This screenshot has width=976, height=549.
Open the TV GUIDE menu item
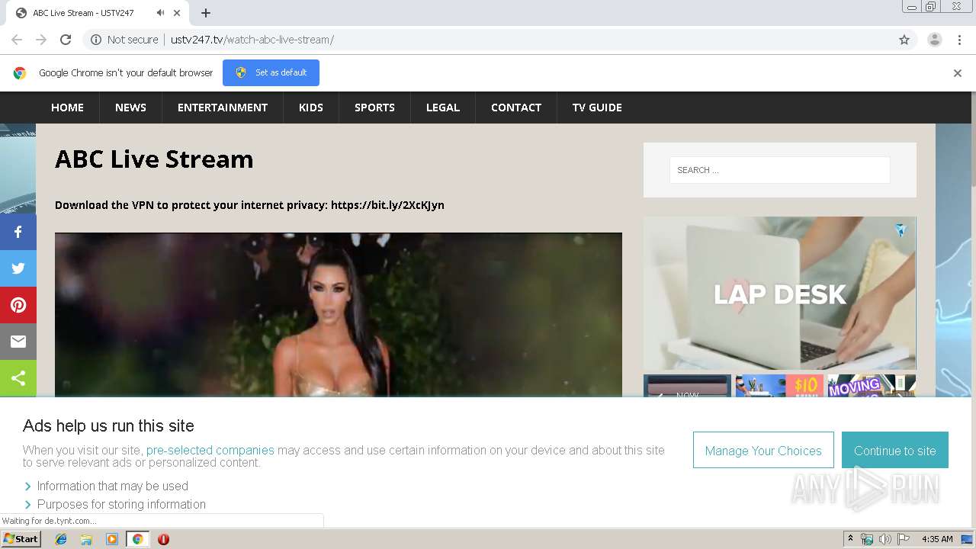[597, 108]
